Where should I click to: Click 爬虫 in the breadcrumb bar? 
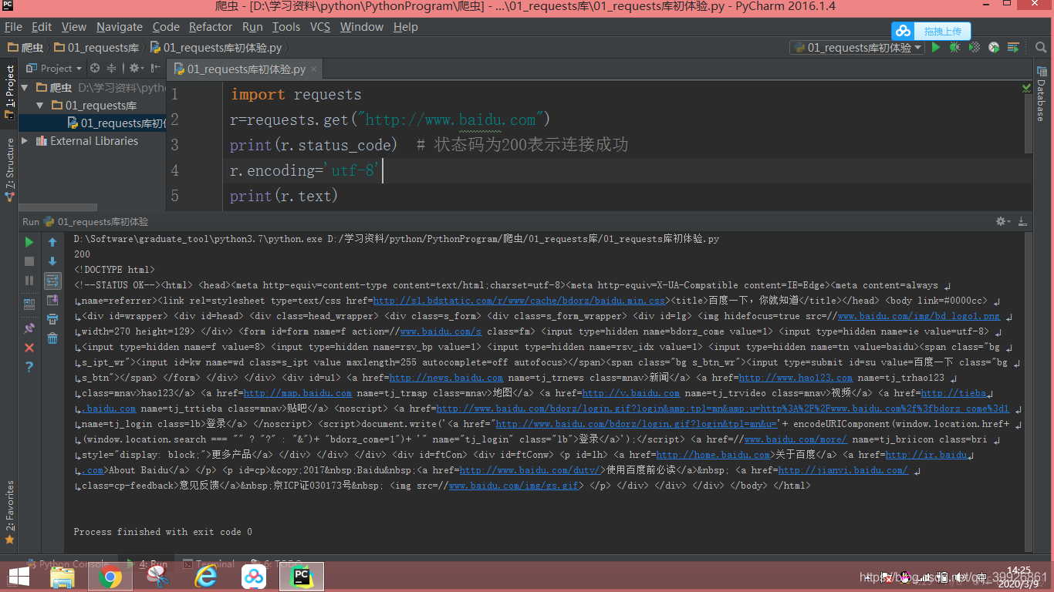[25, 48]
